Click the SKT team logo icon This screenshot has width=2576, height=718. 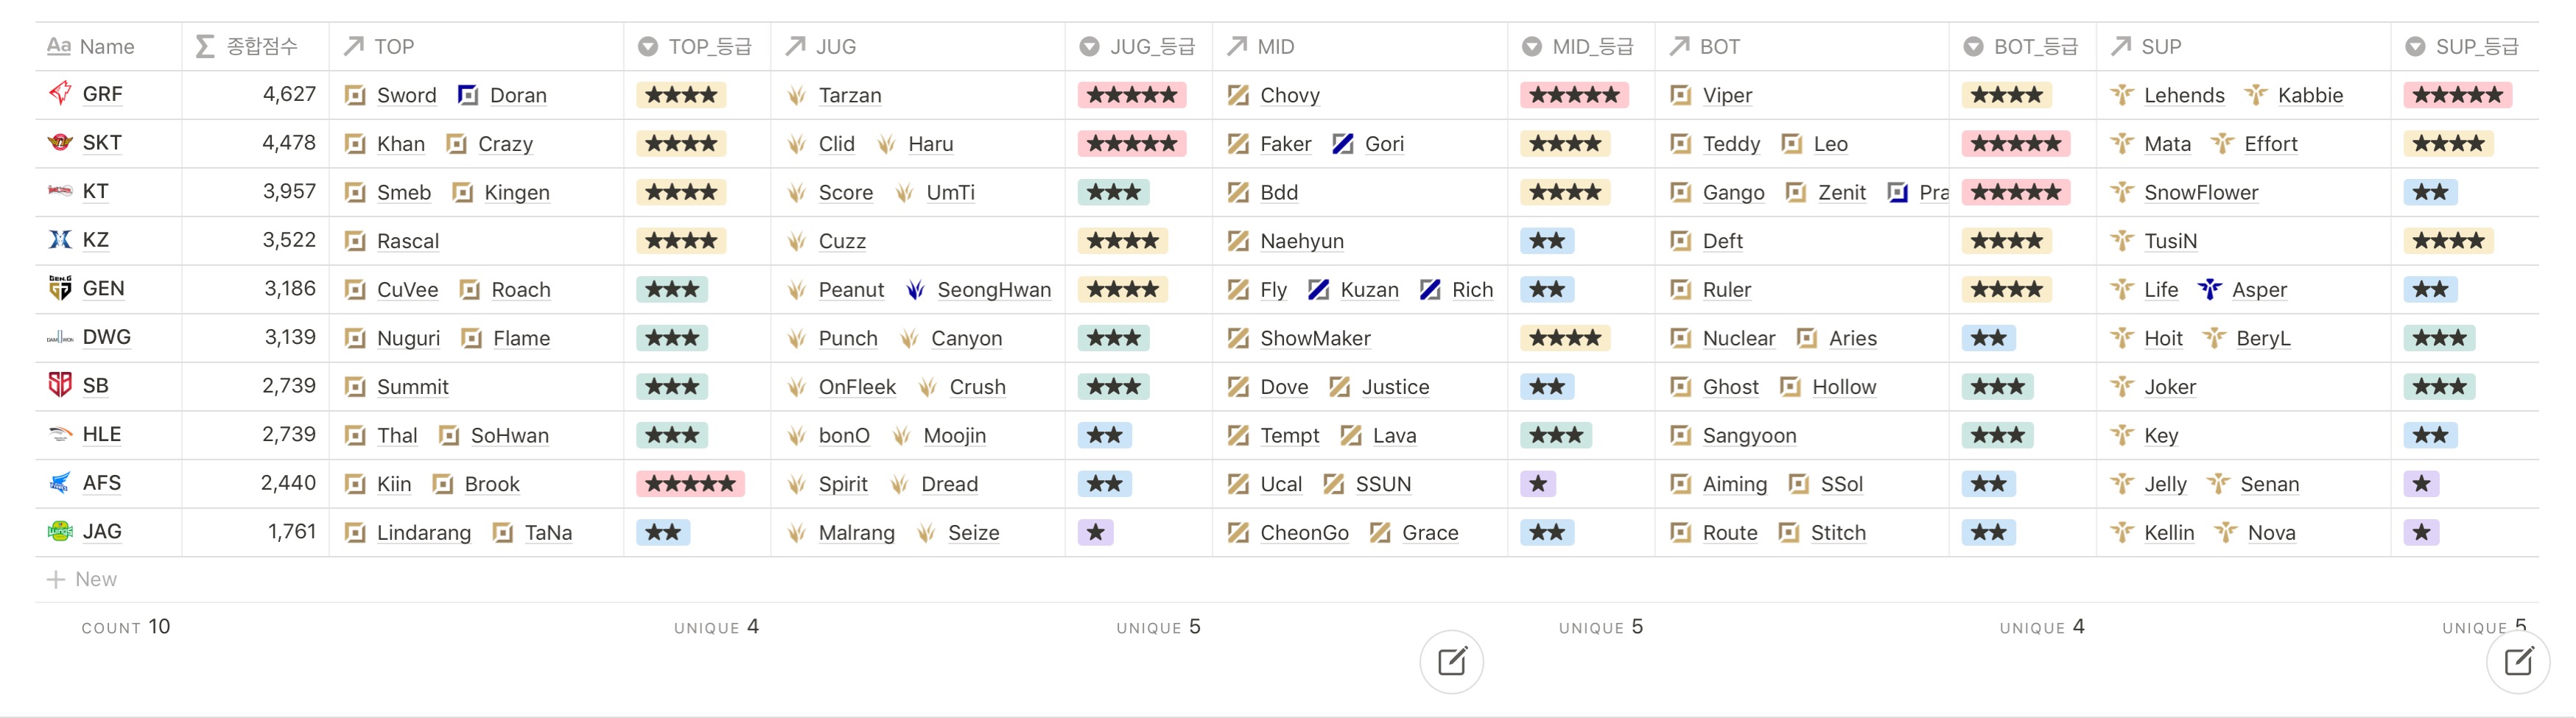coord(60,143)
